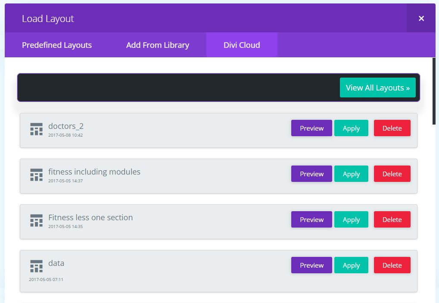Image resolution: width=439 pixels, height=303 pixels.
Task: Click date 2017-05-05 14:37
Action: (65, 181)
